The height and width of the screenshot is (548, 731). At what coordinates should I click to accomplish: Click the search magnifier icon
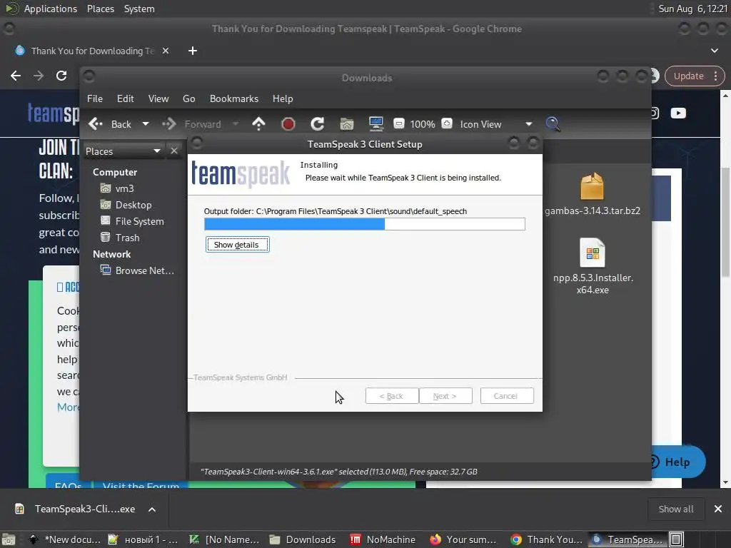[553, 124]
